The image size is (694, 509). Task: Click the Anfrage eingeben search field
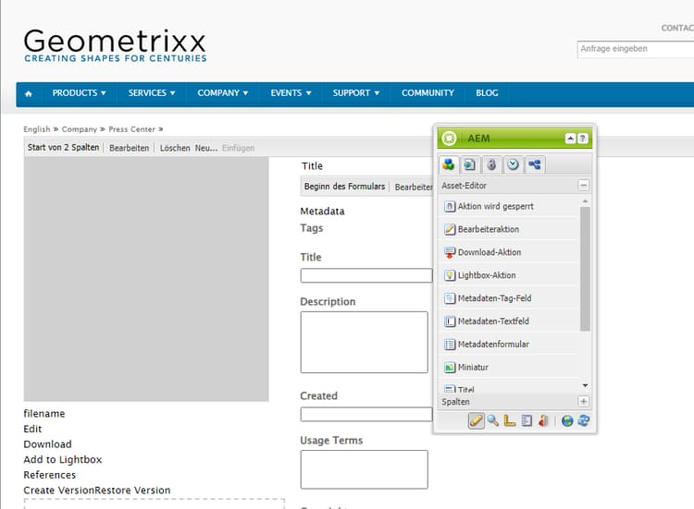pos(636,49)
